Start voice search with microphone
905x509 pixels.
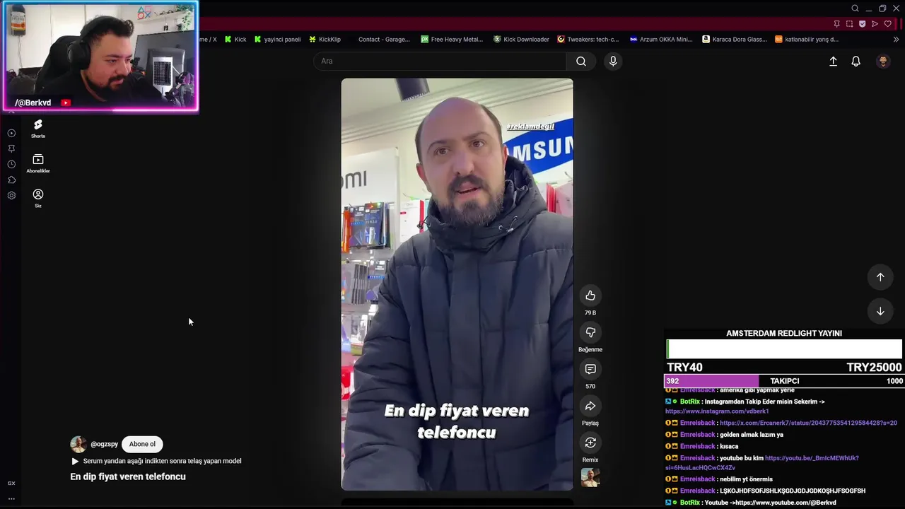point(613,61)
